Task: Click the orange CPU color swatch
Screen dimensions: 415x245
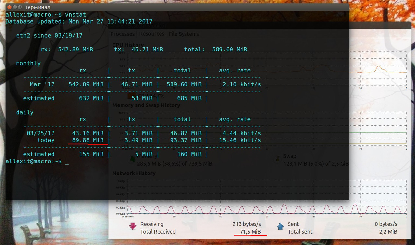Action: pos(131,96)
